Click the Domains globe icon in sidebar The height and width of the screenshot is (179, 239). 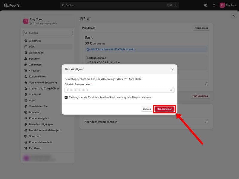26,112
